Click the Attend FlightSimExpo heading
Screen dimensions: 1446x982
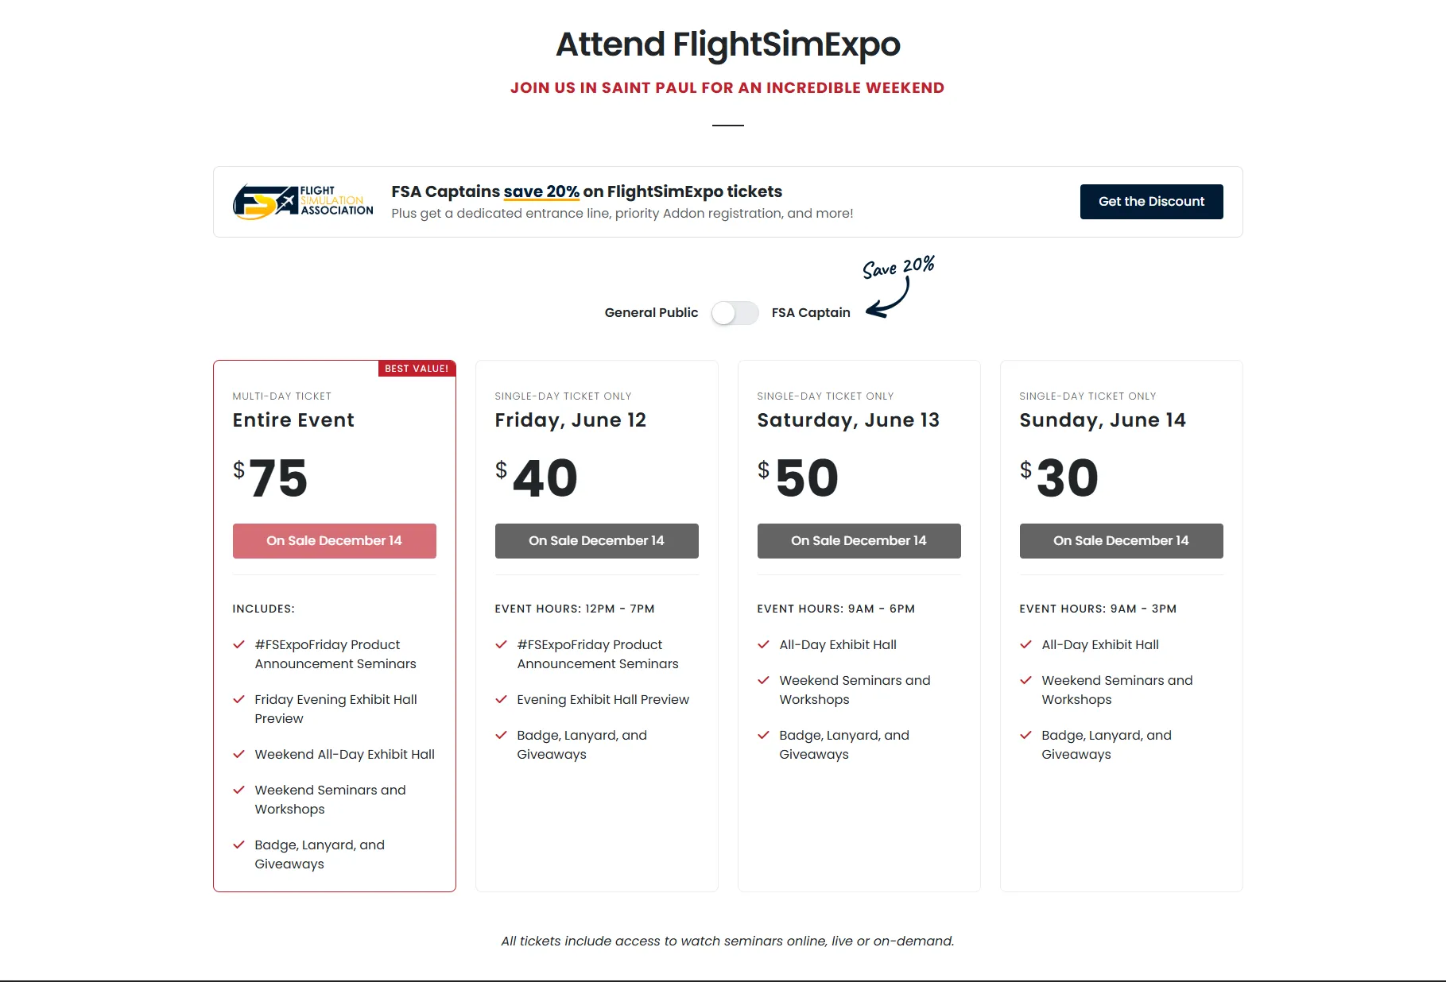[727, 44]
